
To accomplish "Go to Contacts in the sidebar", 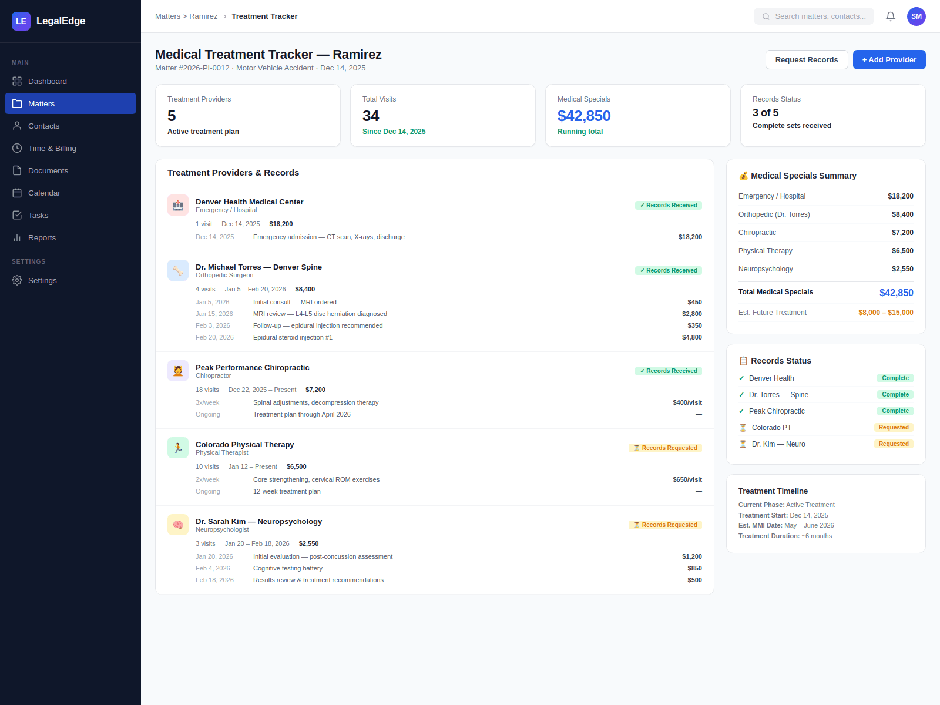I will (70, 126).
